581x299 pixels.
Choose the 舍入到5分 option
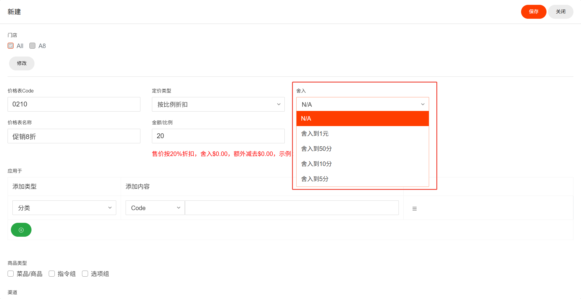[363, 179]
